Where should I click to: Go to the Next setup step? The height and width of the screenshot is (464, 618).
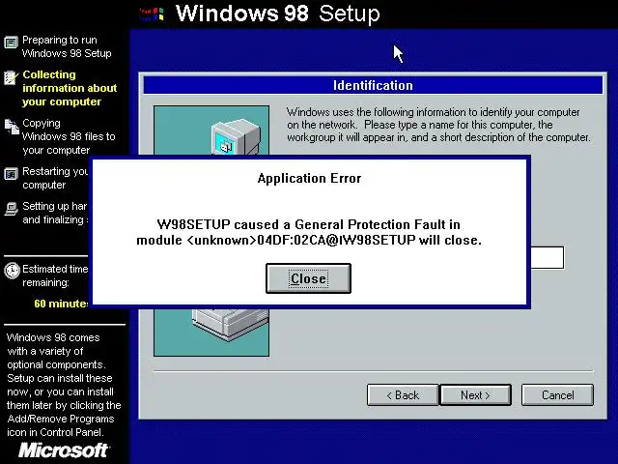(x=475, y=395)
